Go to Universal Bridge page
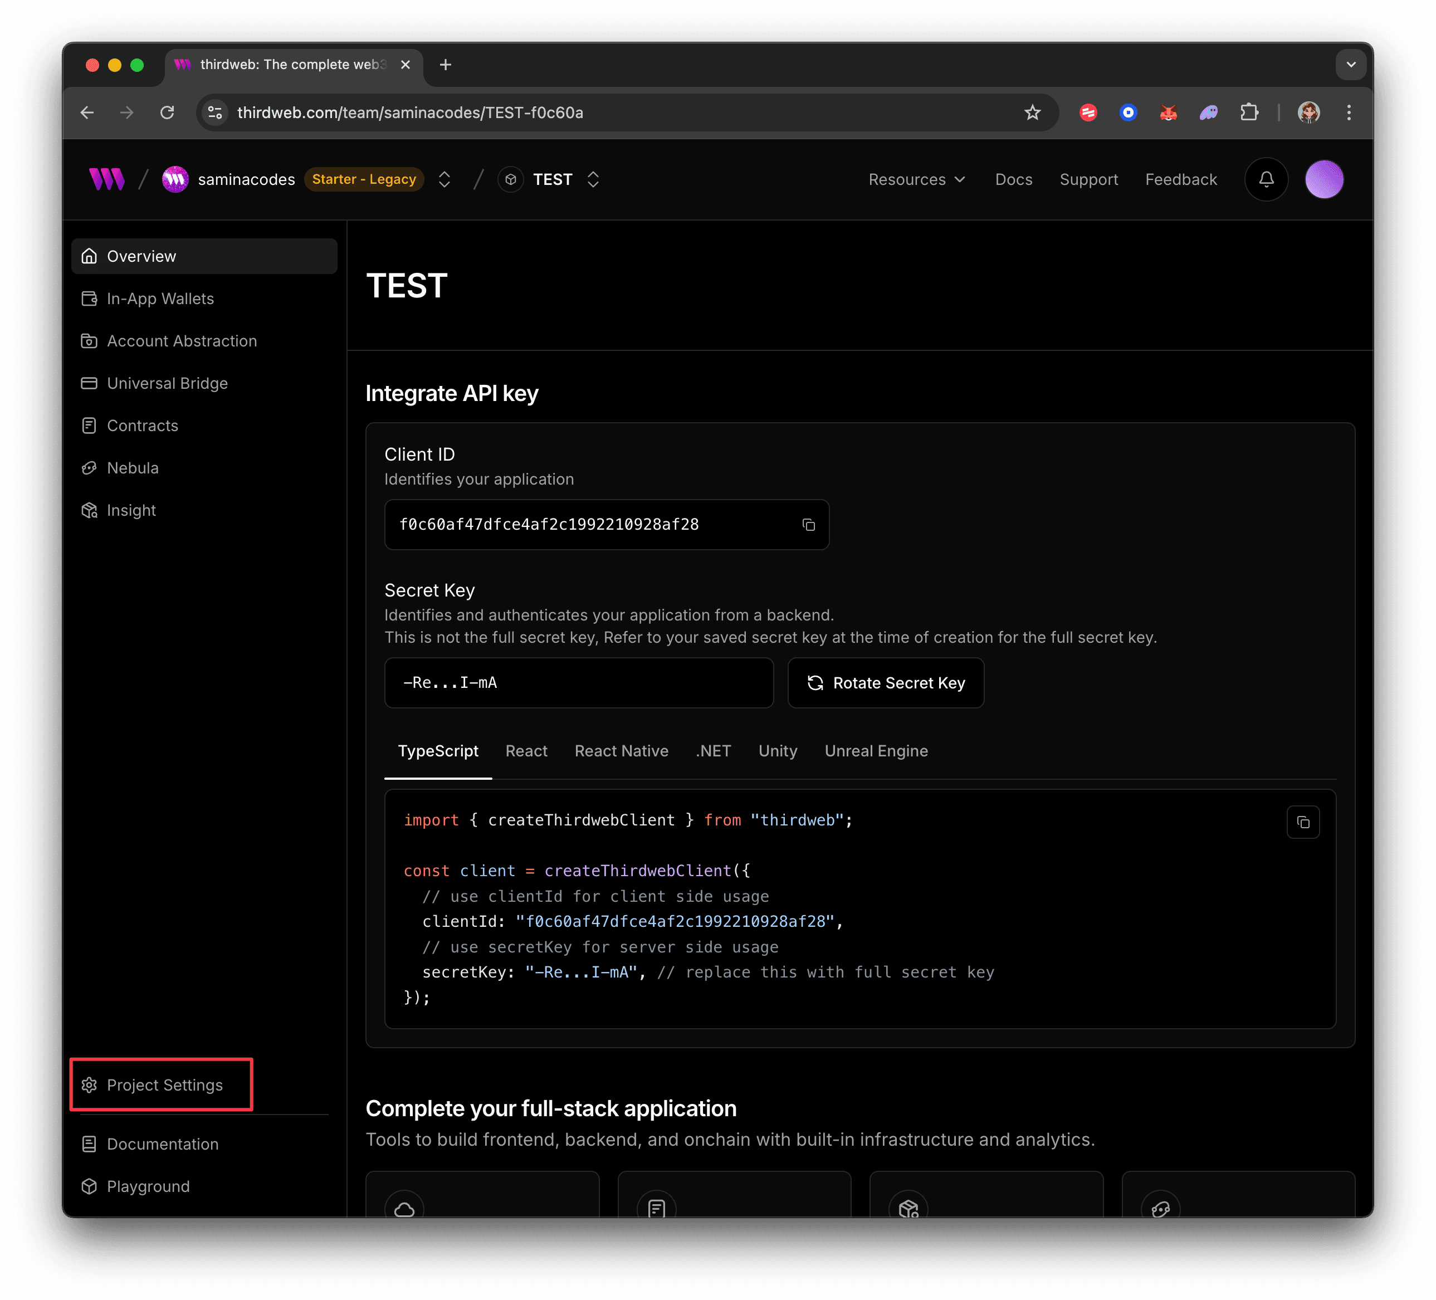Image resolution: width=1436 pixels, height=1300 pixels. [167, 383]
